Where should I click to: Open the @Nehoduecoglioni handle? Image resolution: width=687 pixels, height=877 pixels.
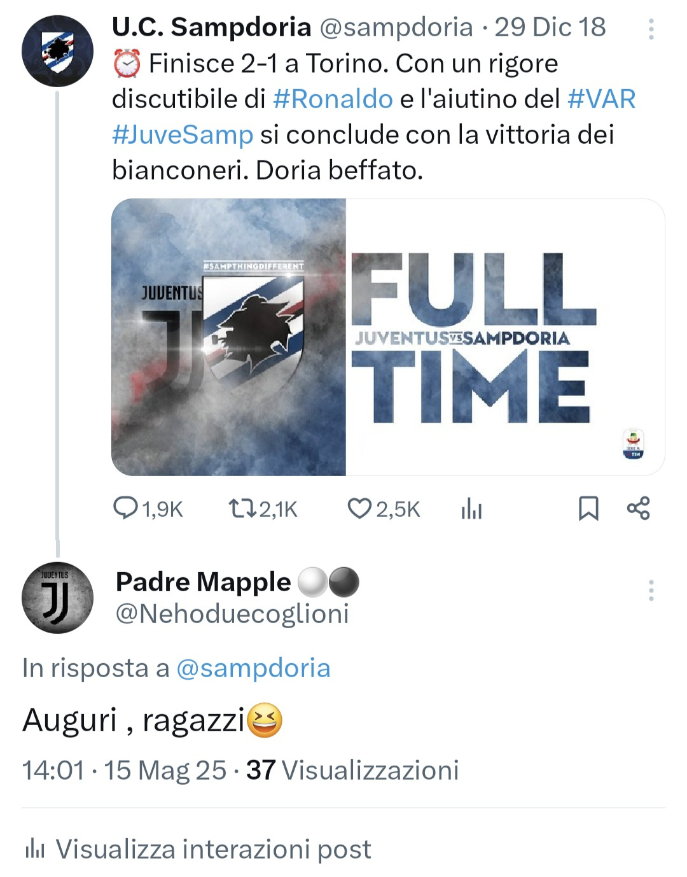[232, 614]
